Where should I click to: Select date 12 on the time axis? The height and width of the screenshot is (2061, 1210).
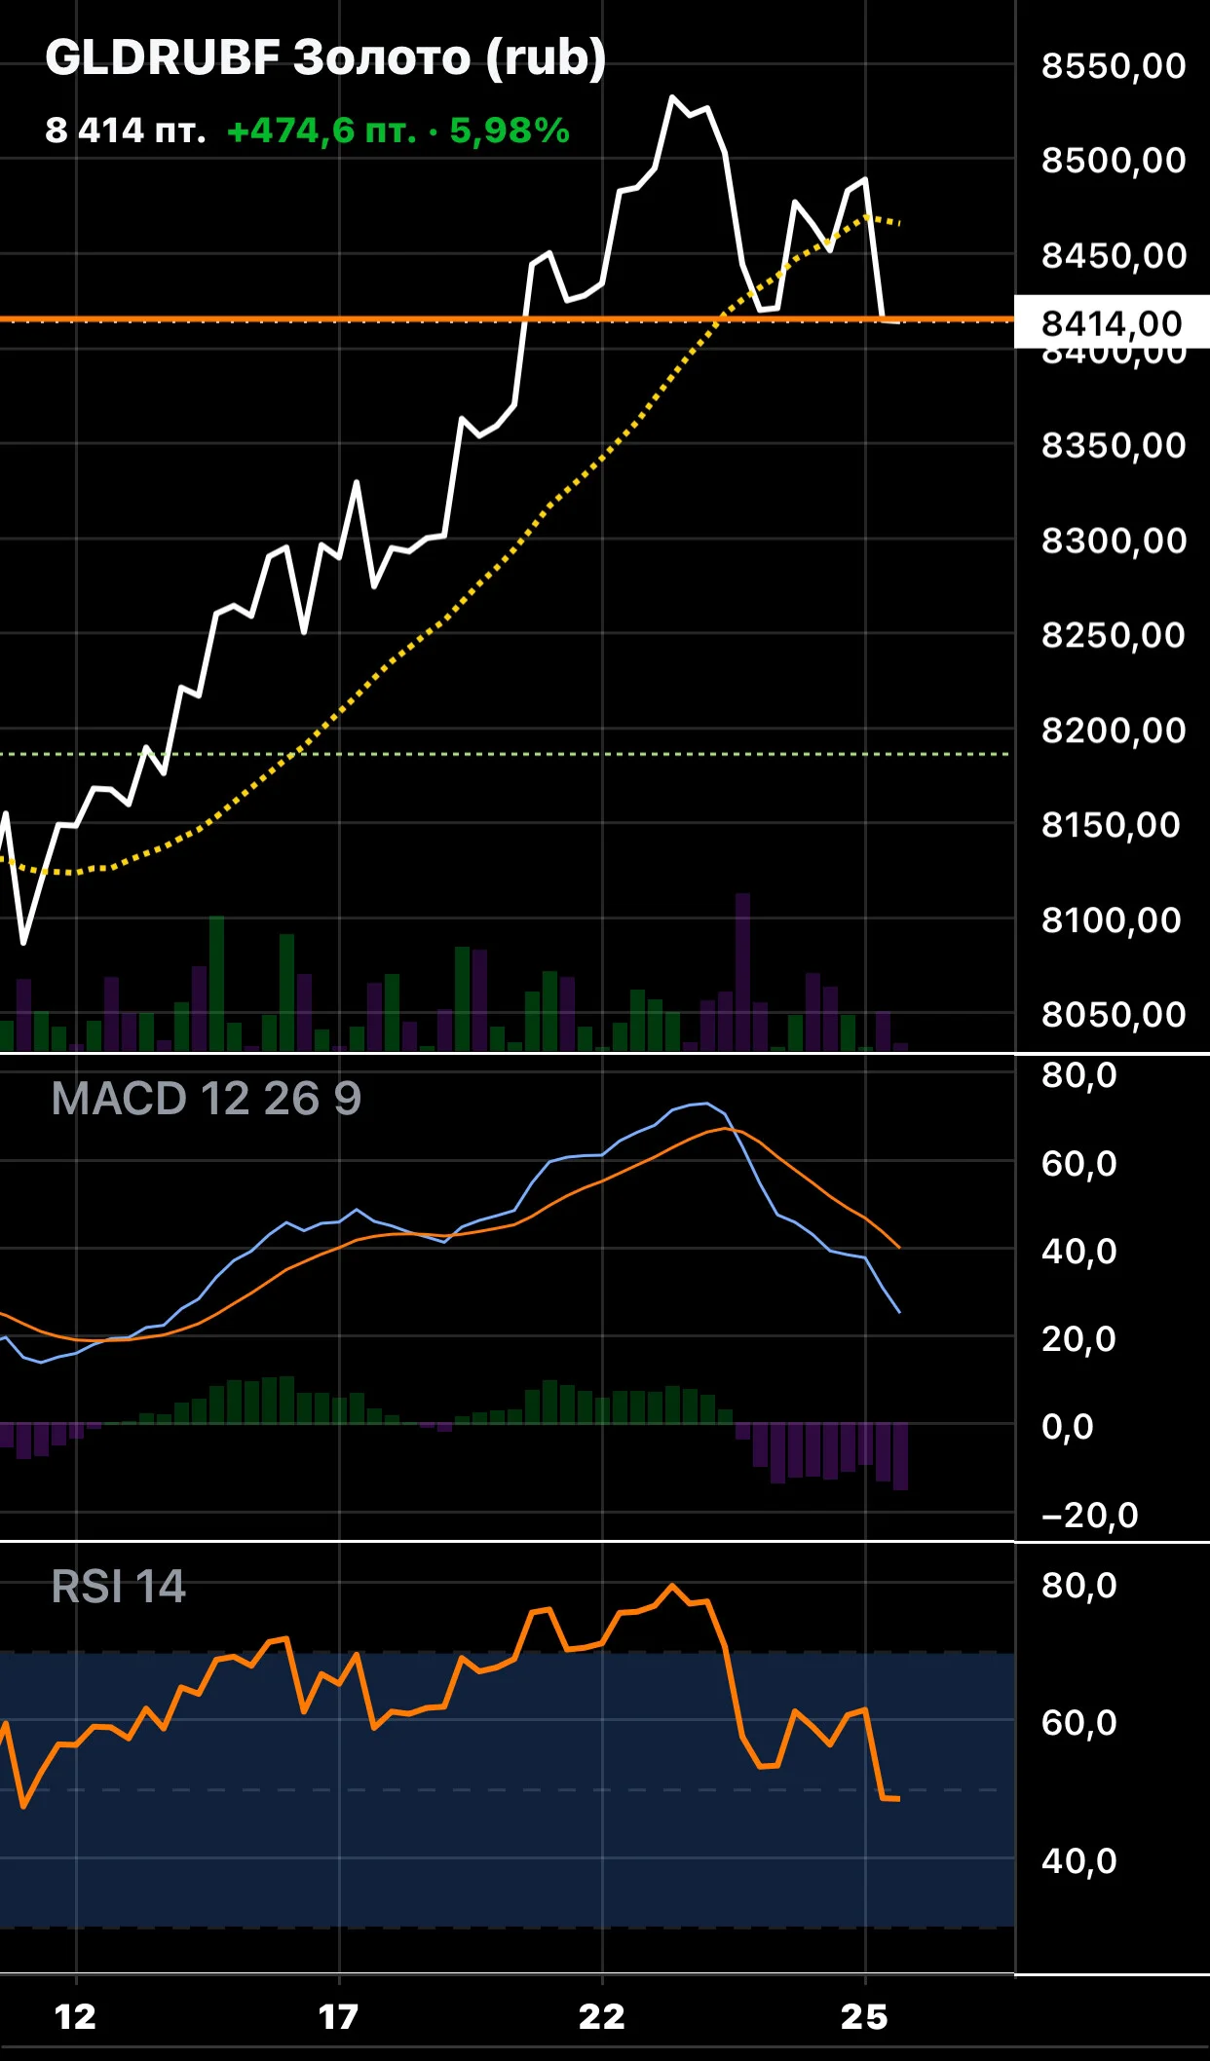coord(76,2016)
